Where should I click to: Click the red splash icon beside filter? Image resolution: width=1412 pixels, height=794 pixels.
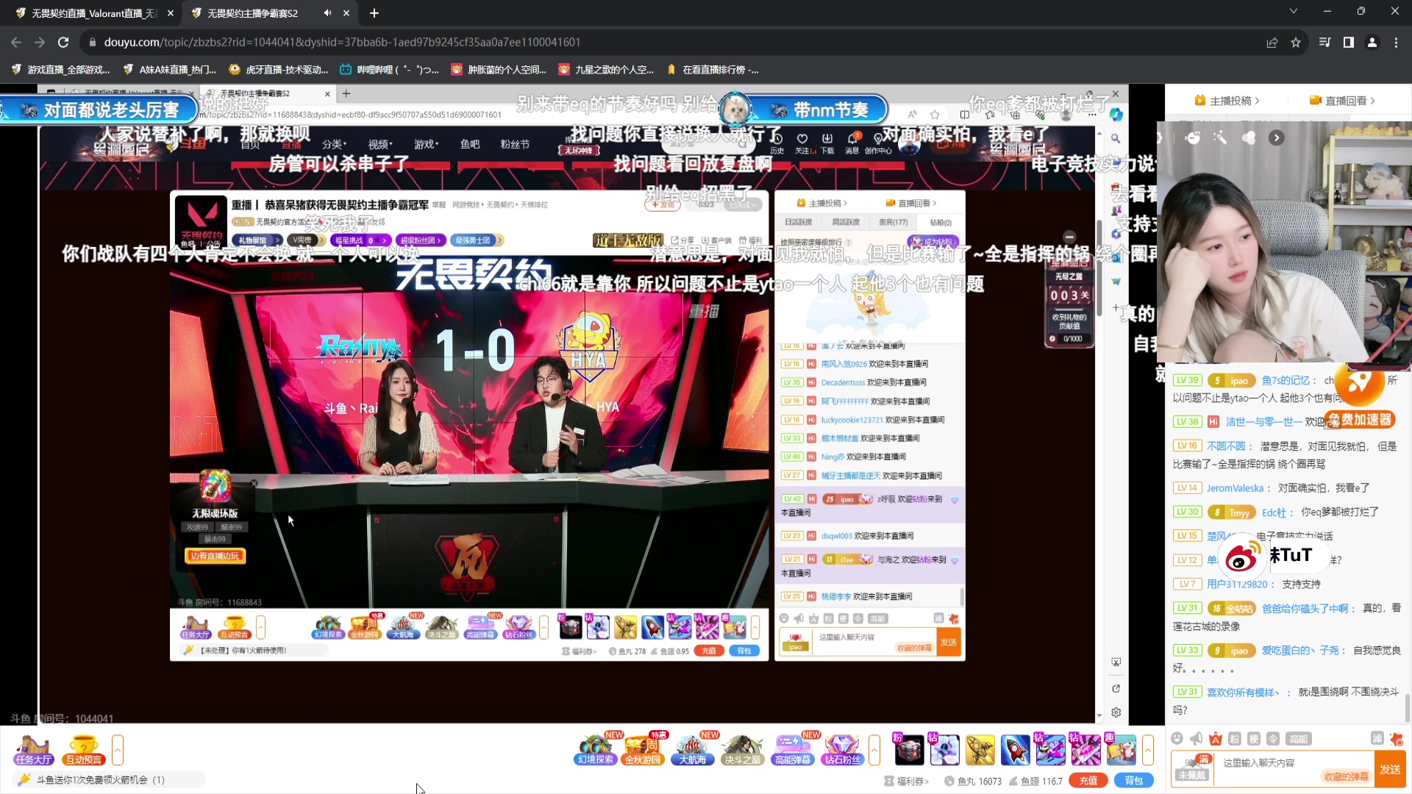tap(1397, 738)
